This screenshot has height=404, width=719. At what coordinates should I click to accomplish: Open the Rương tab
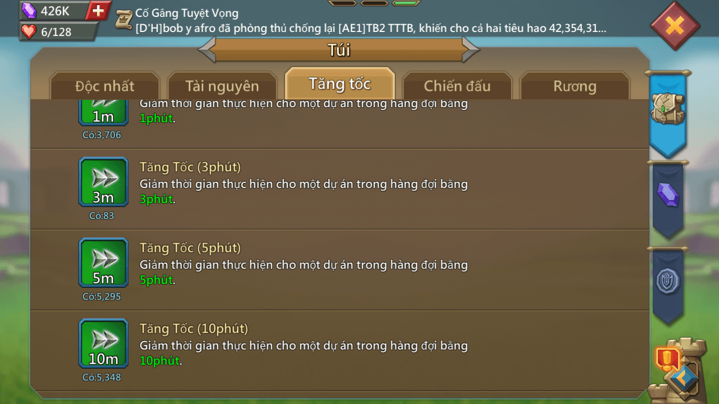575,86
